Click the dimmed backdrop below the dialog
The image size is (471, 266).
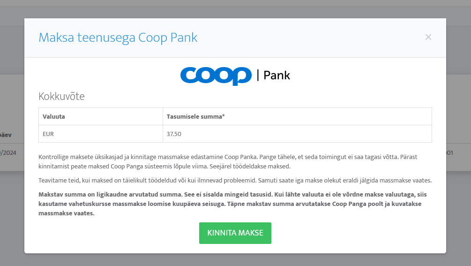point(235,260)
